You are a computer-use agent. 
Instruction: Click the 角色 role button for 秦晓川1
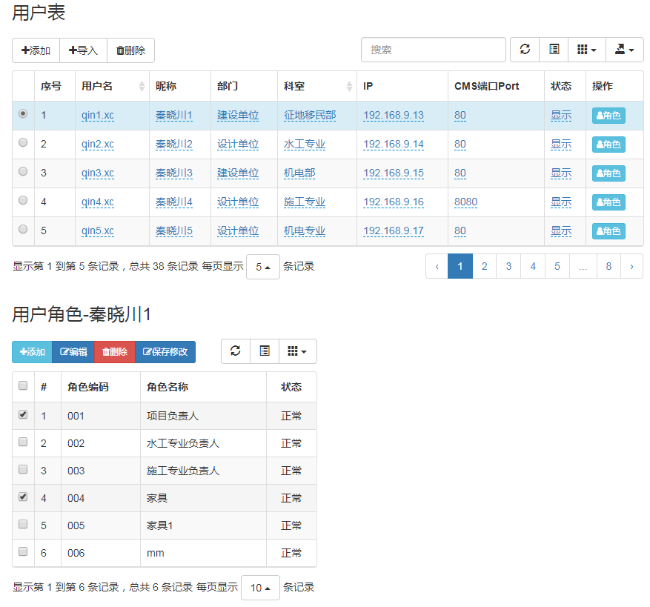[608, 115]
